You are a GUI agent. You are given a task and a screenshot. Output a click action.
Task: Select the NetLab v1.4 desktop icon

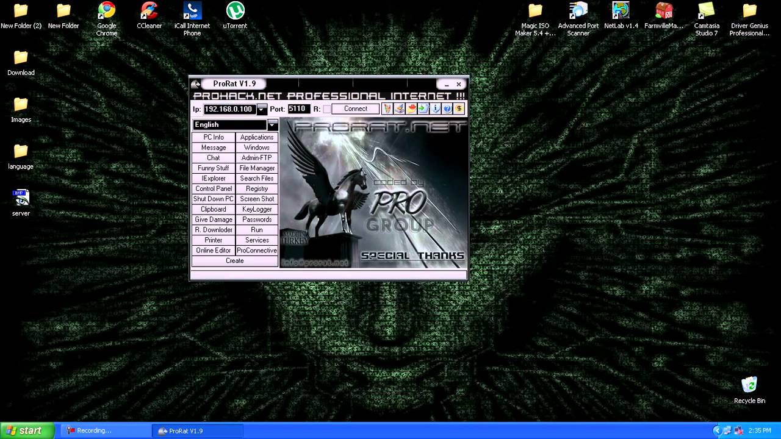pyautogui.click(x=621, y=15)
